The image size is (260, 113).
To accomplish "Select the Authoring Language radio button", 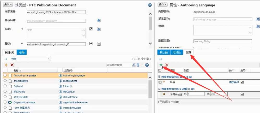I will point(5,75).
